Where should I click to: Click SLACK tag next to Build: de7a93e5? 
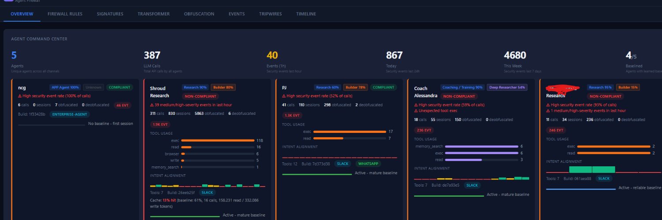[473, 185]
